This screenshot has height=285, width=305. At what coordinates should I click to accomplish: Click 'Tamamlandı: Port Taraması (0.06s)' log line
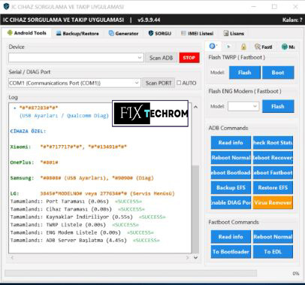(x=76, y=202)
